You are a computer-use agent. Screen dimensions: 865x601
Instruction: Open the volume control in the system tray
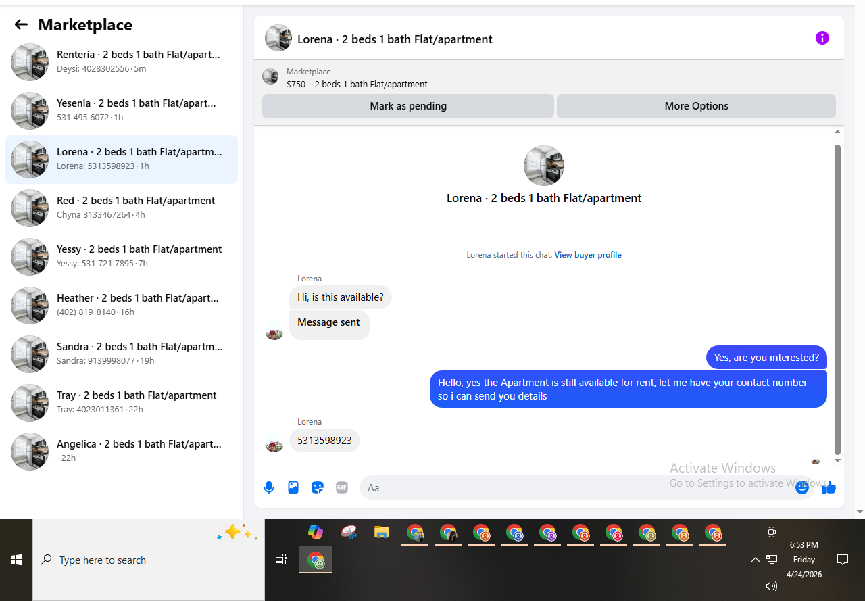click(x=772, y=586)
